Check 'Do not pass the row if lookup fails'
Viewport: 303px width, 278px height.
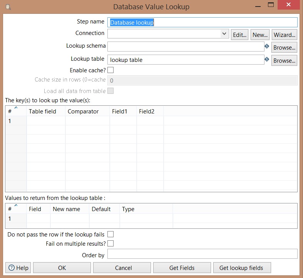tap(110, 234)
